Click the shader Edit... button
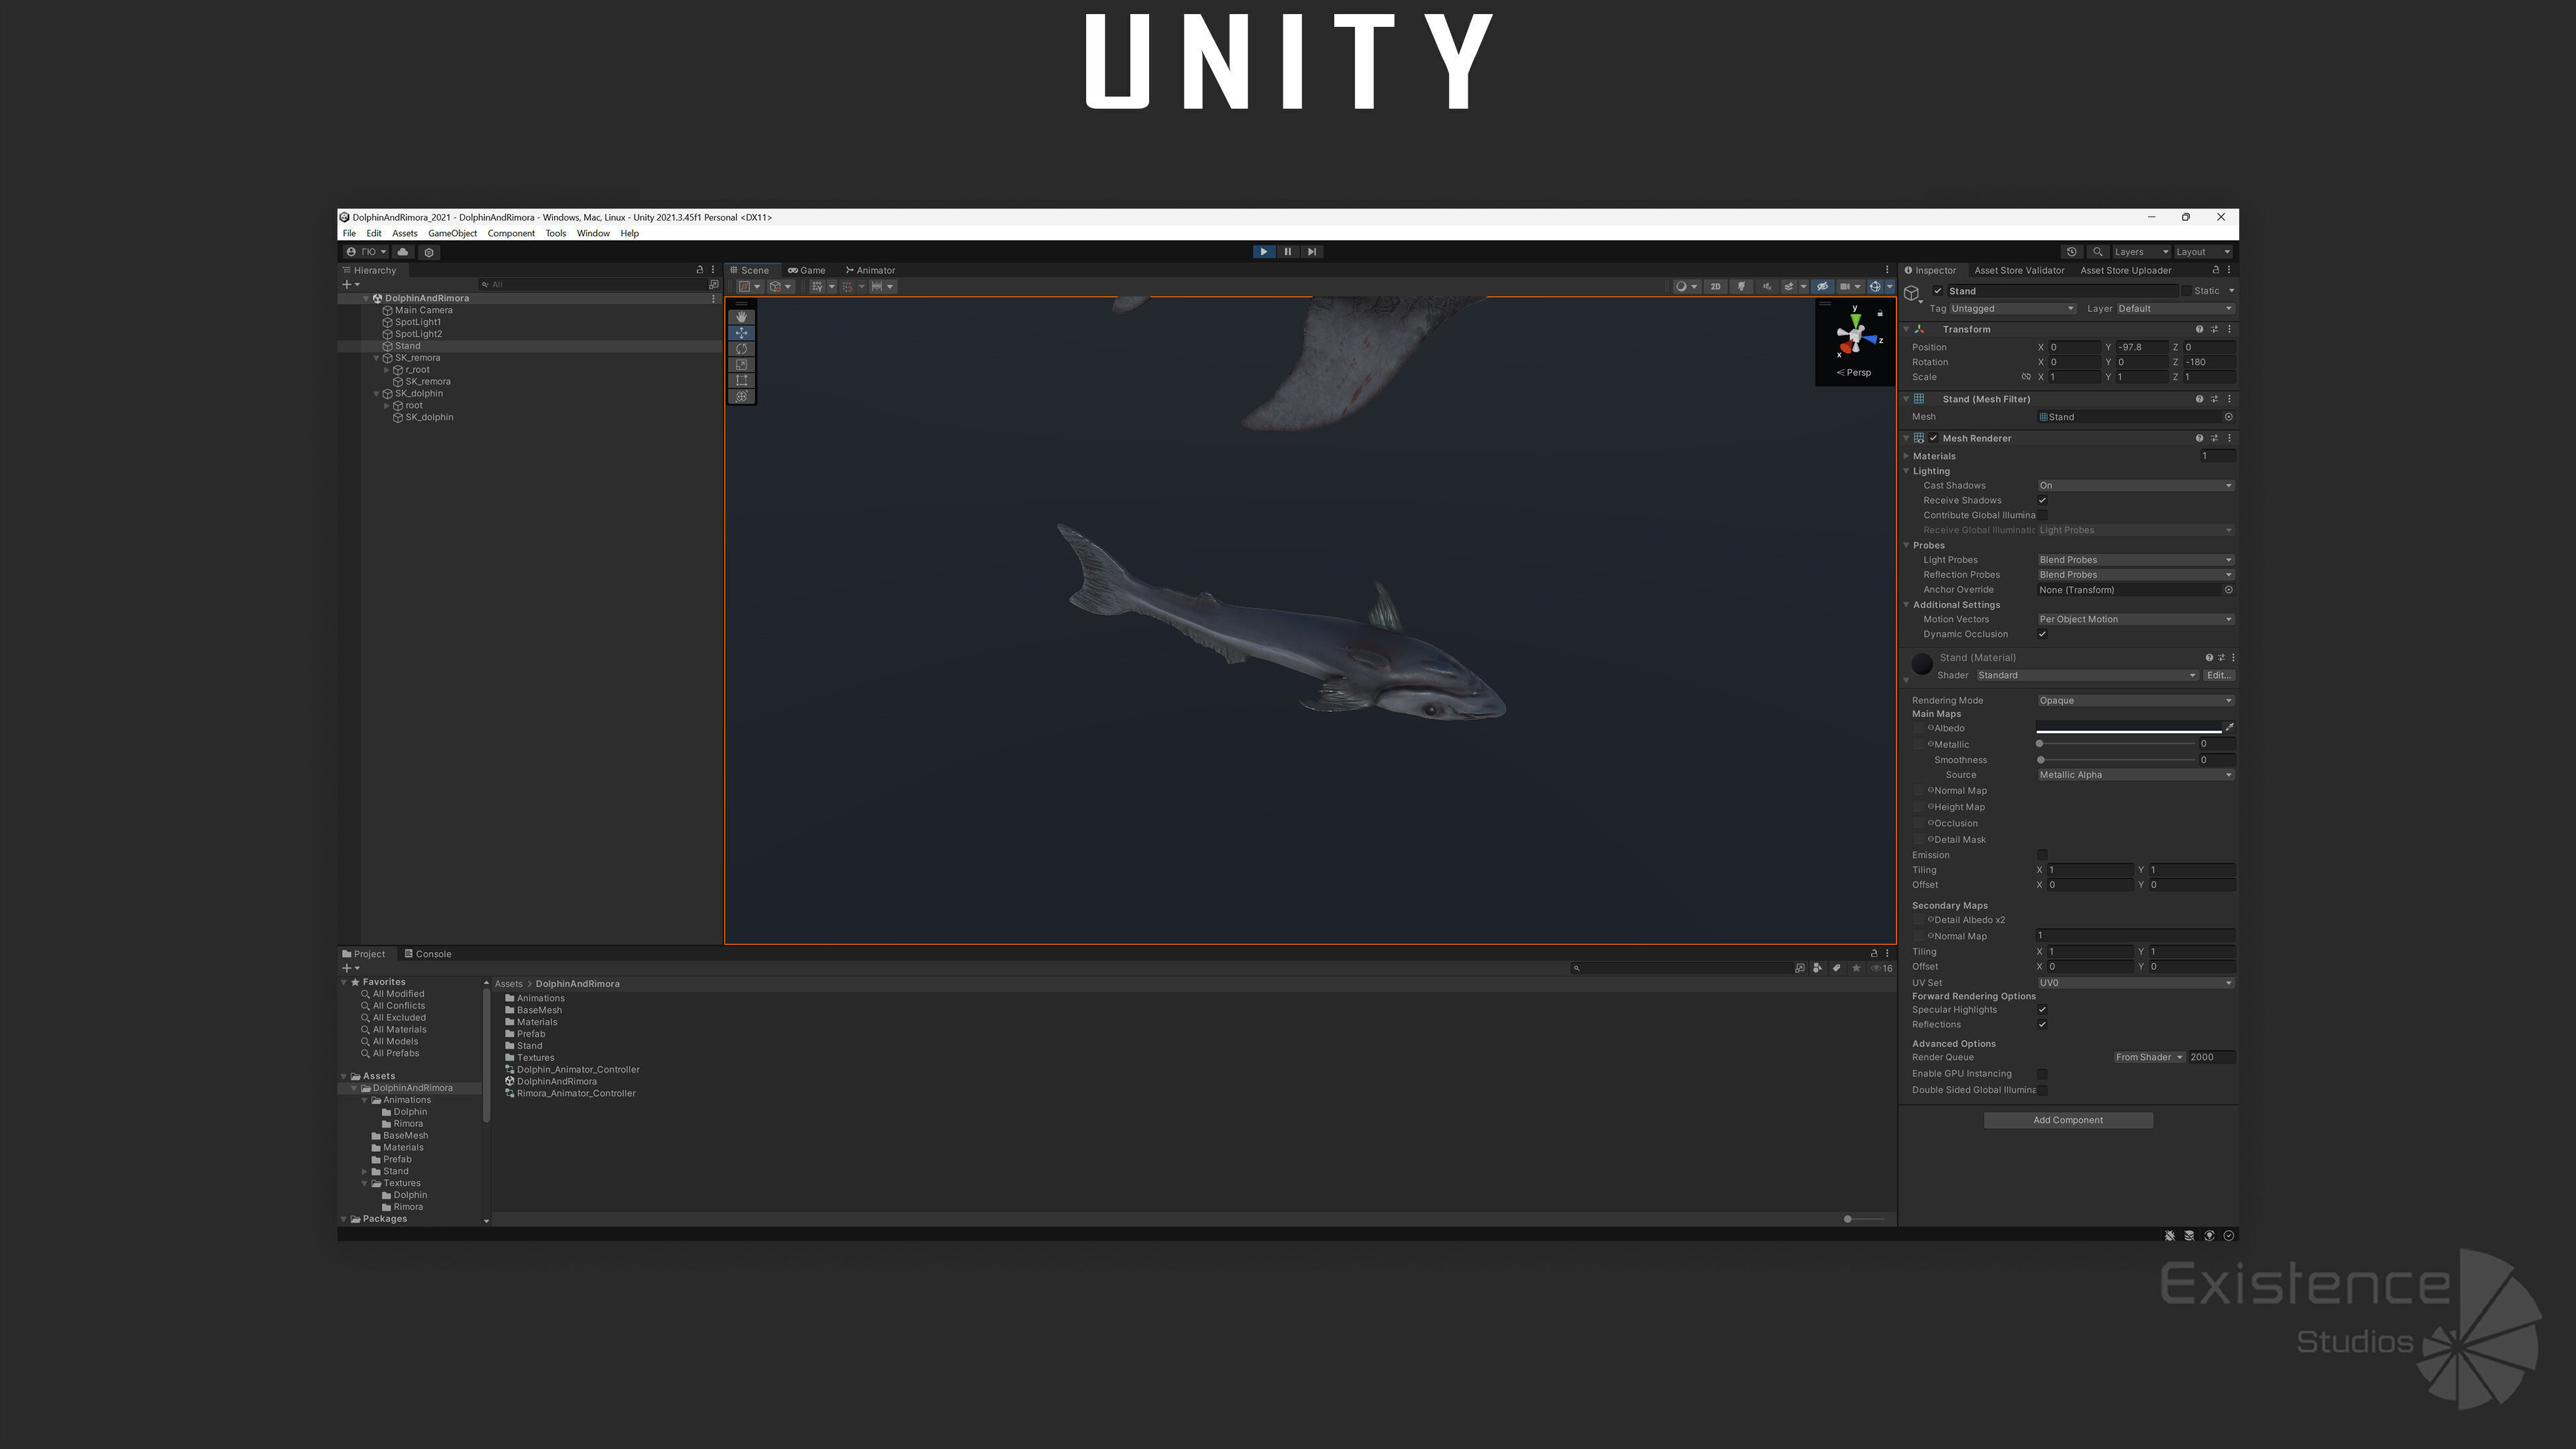This screenshot has width=2576, height=1449. click(2219, 676)
